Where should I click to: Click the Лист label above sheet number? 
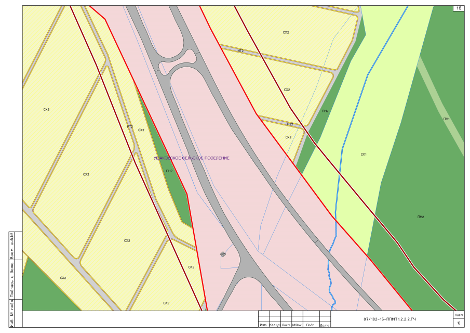pos(459,315)
